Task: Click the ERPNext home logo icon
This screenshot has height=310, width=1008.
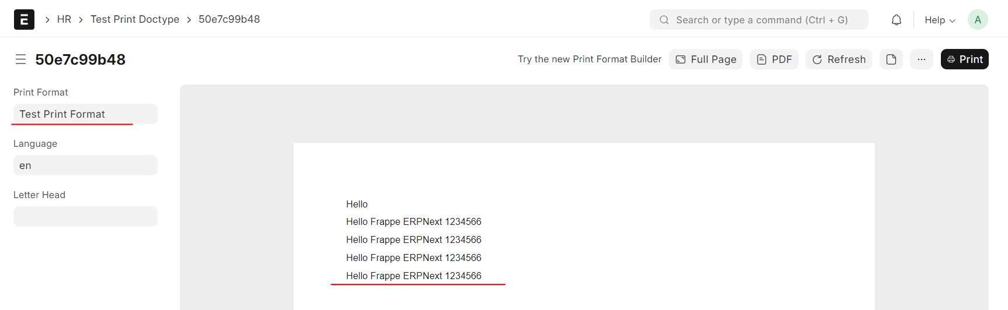Action: pos(24,19)
